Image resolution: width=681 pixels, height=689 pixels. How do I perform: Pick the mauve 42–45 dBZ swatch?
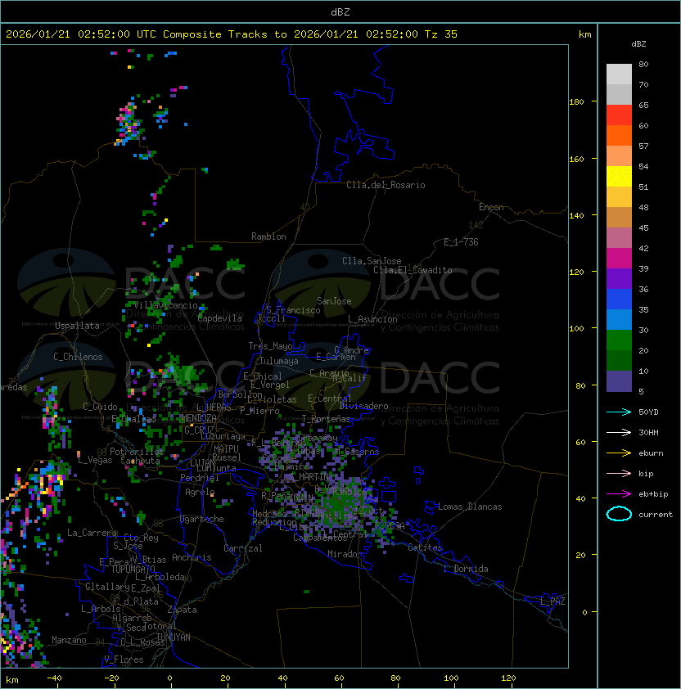pyautogui.click(x=619, y=238)
